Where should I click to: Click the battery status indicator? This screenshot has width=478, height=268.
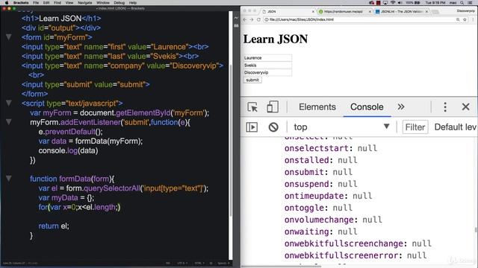[413, 3]
